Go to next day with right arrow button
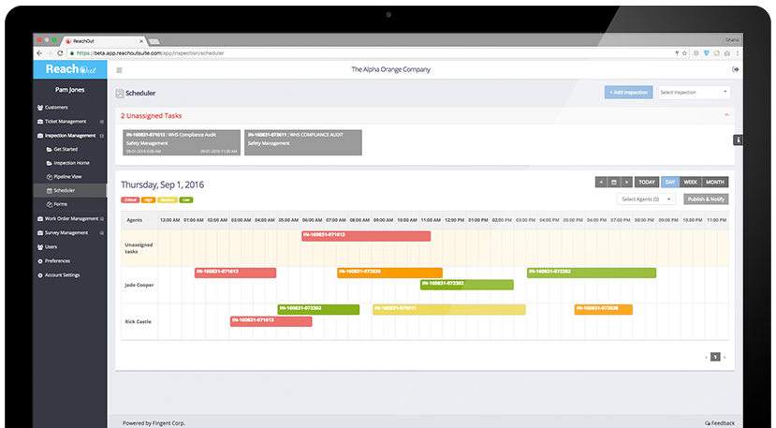 [626, 183]
